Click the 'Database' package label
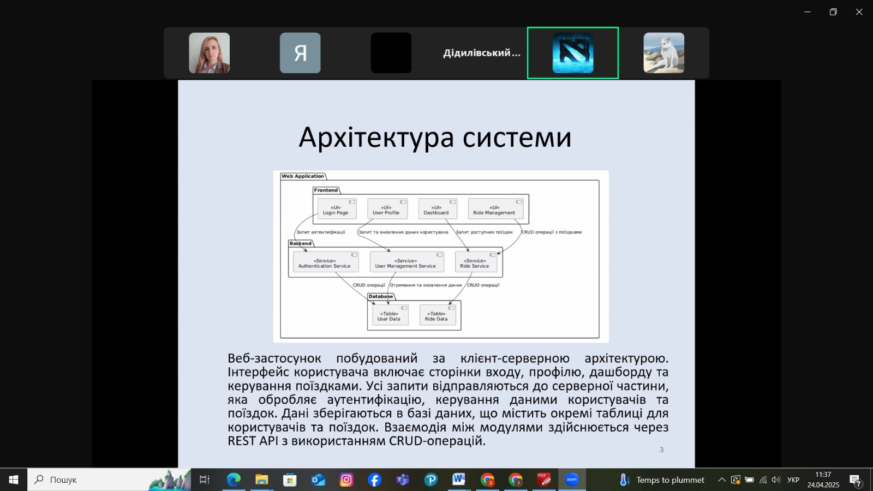 pos(380,296)
